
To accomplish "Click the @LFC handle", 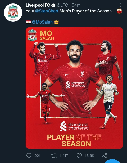I will [x=62, y=5].
